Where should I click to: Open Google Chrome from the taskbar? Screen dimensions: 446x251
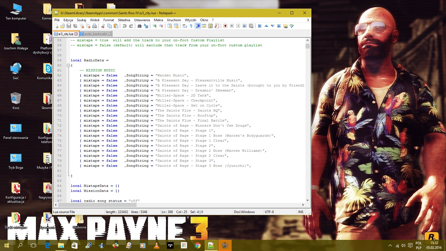point(197,245)
